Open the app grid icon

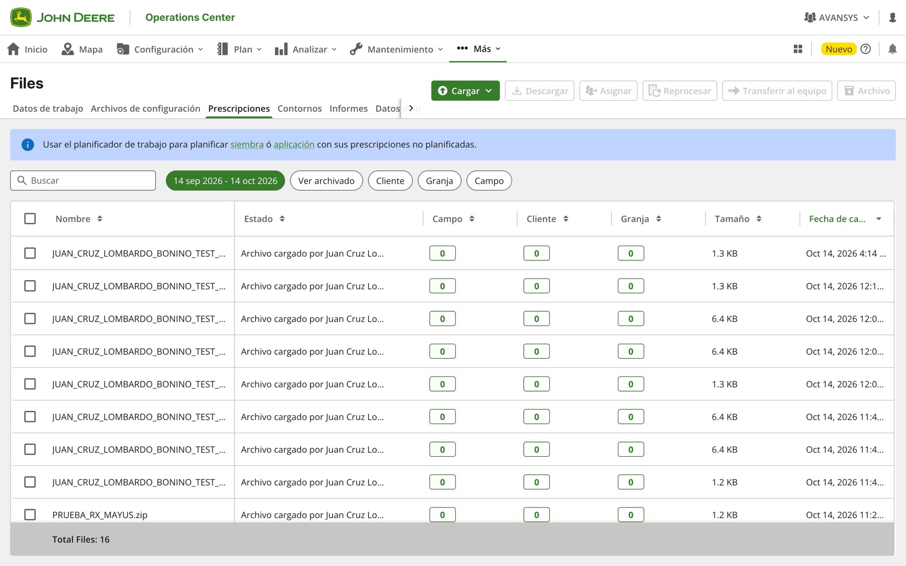click(798, 49)
